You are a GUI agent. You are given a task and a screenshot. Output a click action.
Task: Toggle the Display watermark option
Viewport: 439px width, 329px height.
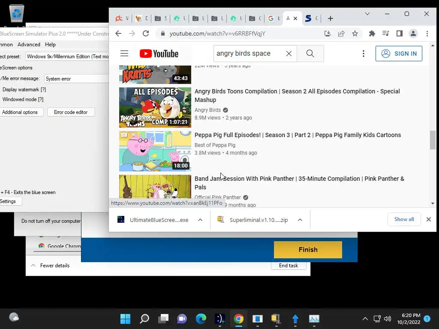(24, 90)
